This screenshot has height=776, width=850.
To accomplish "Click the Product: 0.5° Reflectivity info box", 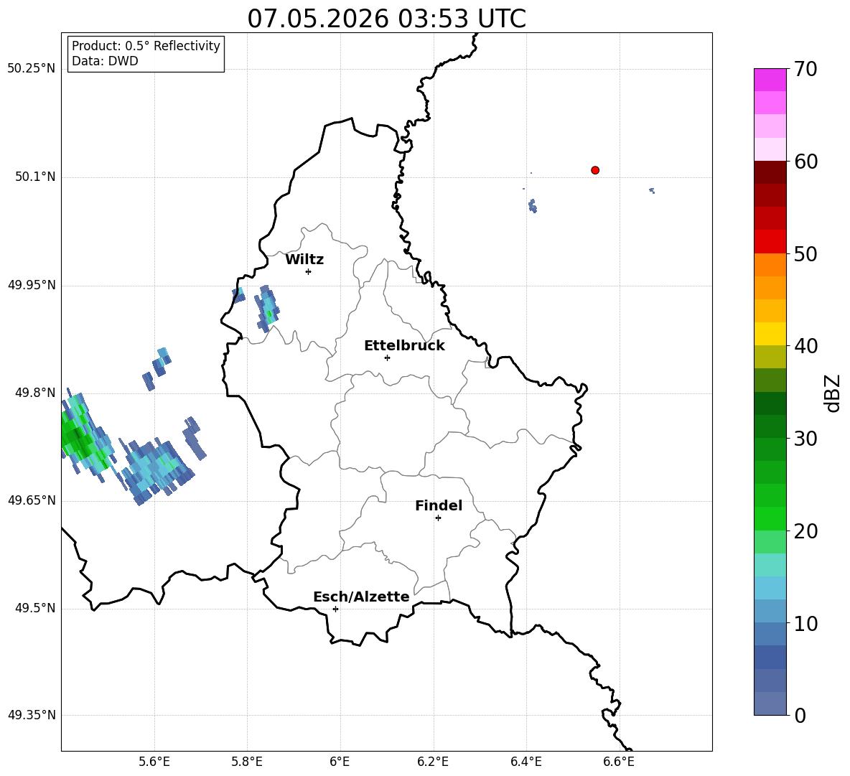I will [x=146, y=53].
